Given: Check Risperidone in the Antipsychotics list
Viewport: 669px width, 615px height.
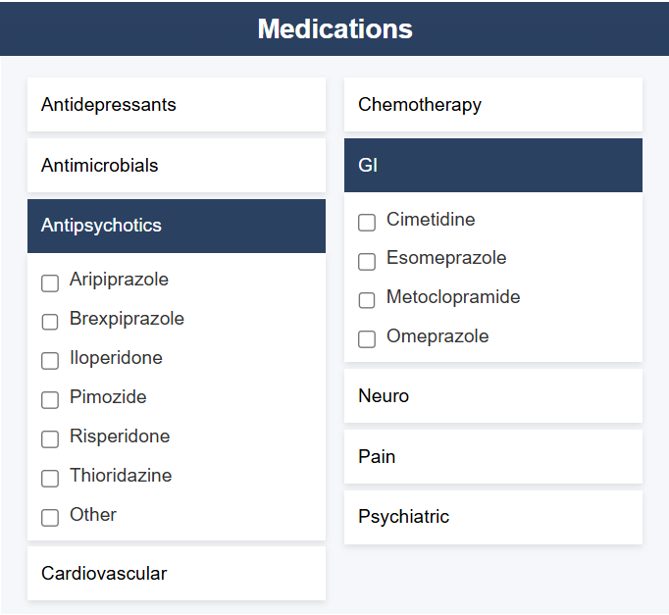Looking at the screenshot, I should (x=50, y=439).
